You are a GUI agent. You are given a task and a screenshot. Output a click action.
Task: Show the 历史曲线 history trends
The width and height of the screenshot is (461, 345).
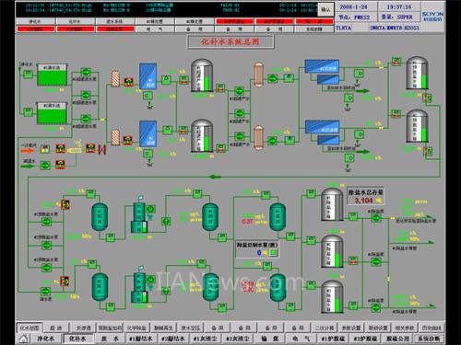[x=431, y=328]
